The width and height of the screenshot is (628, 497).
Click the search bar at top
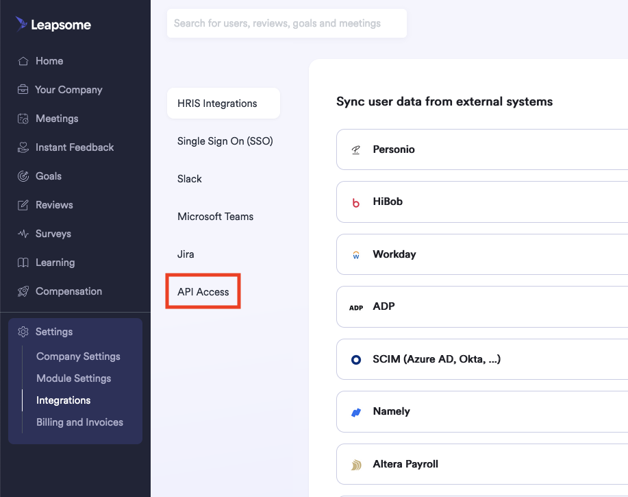coord(286,23)
